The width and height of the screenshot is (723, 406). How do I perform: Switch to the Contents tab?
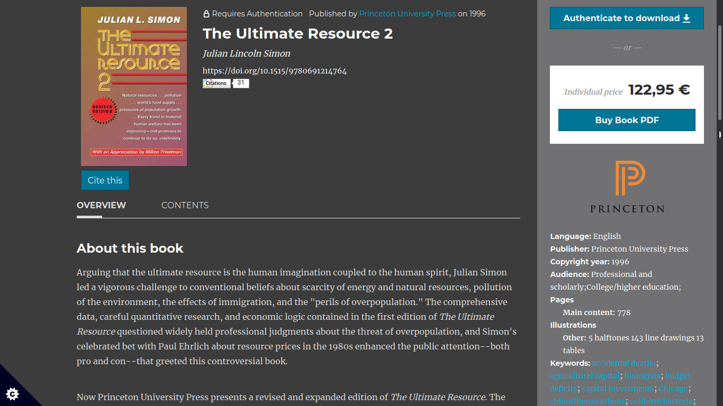pos(185,206)
